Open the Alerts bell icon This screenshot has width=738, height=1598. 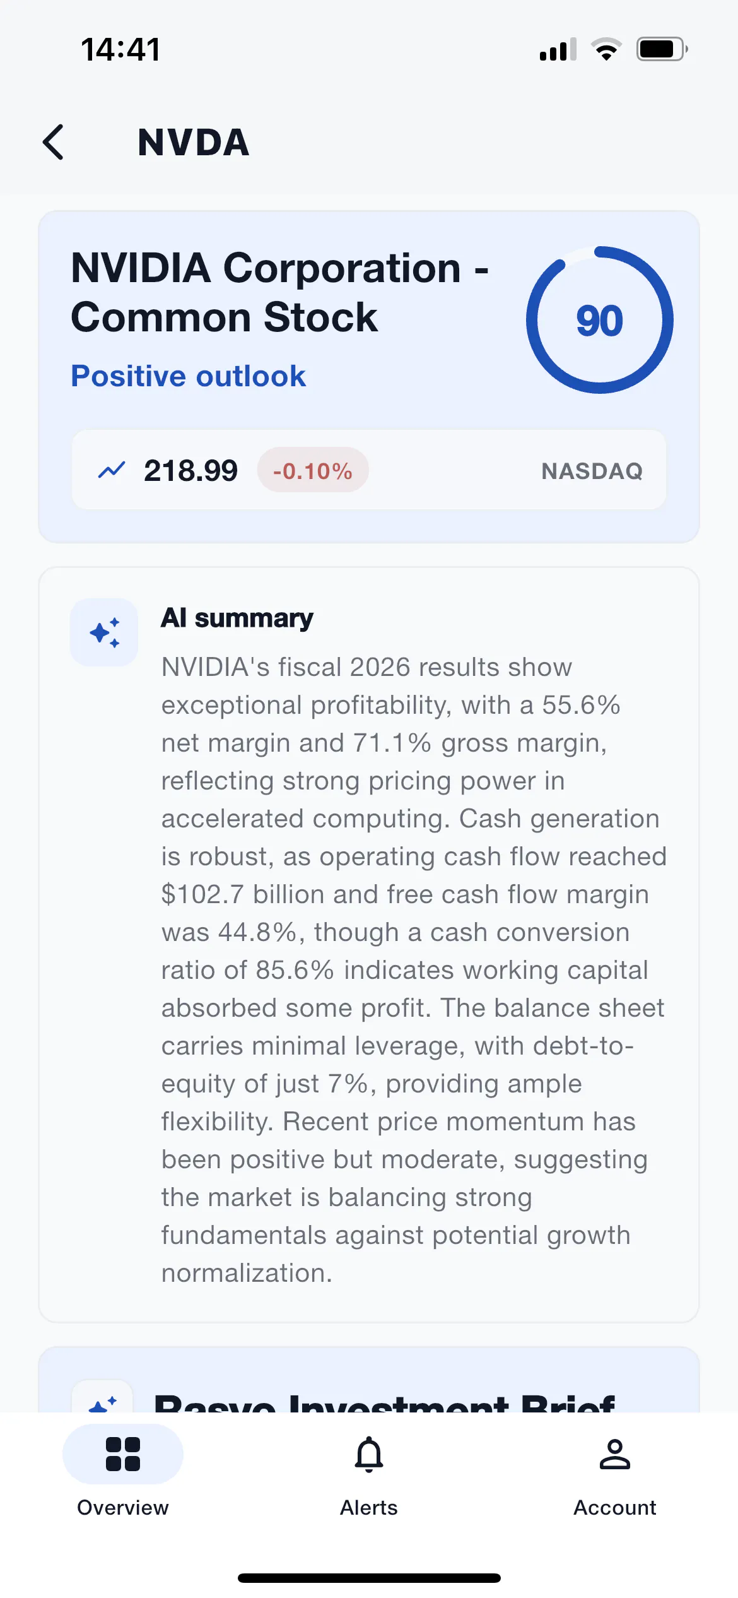pyautogui.click(x=369, y=1454)
